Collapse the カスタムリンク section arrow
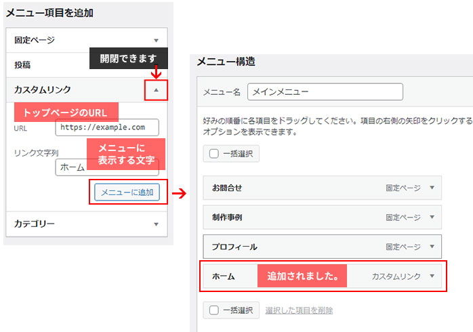The image size is (473, 332). 156,90
